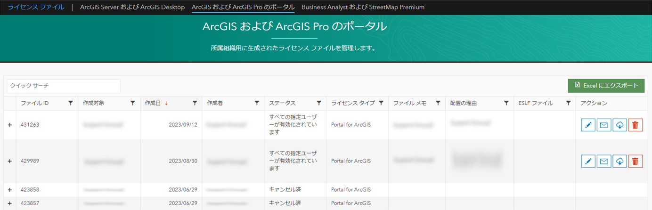Focus the クイック サーチ search field
Screen dimensions: 652x210
pos(64,86)
